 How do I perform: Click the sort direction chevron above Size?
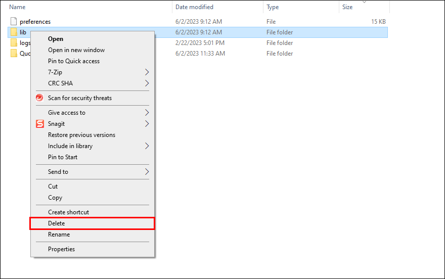pyautogui.click(x=365, y=2)
